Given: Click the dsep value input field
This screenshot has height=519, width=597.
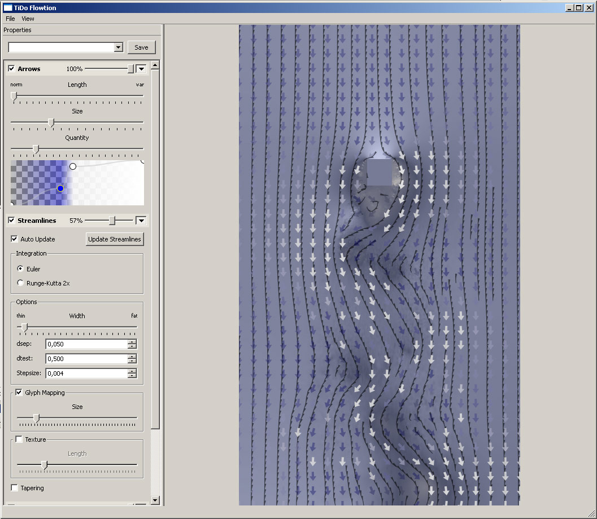Looking at the screenshot, I should coord(86,344).
